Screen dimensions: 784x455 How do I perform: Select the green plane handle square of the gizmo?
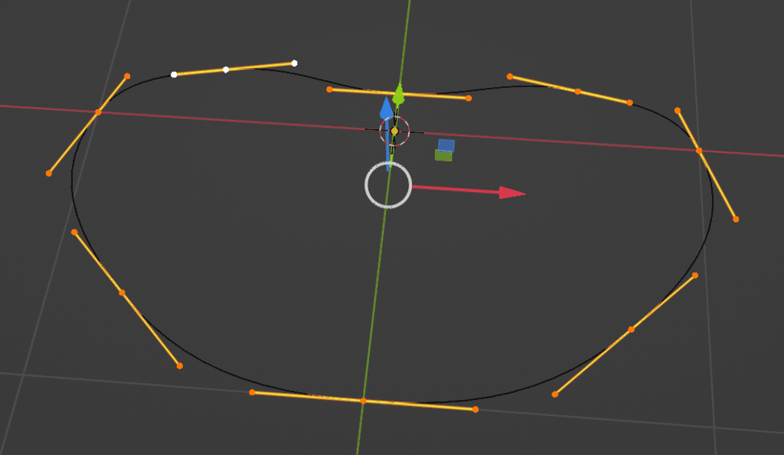pos(443,156)
